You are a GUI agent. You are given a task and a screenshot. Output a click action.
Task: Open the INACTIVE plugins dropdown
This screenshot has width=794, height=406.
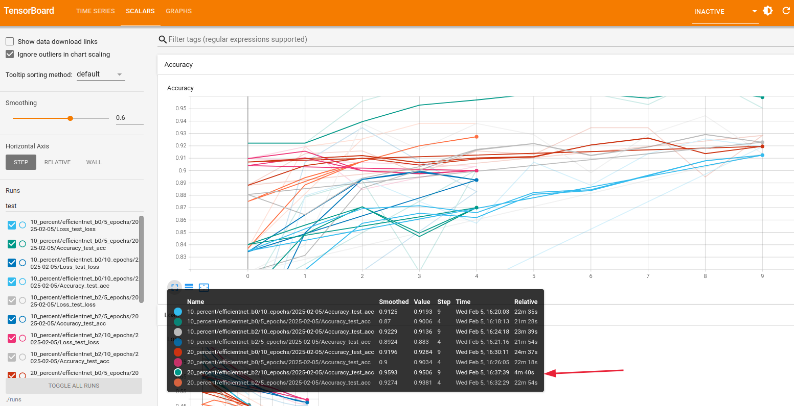[725, 11]
